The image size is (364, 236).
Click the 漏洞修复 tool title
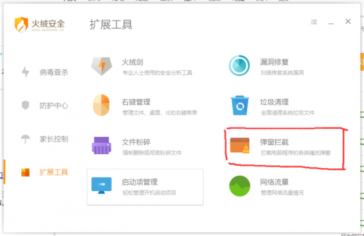click(274, 62)
